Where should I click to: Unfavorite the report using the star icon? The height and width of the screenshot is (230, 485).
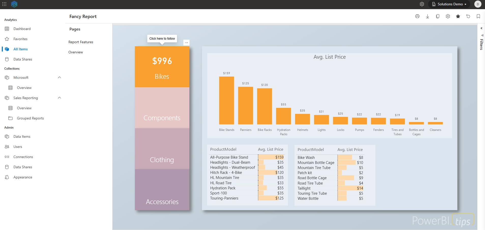[x=458, y=16]
